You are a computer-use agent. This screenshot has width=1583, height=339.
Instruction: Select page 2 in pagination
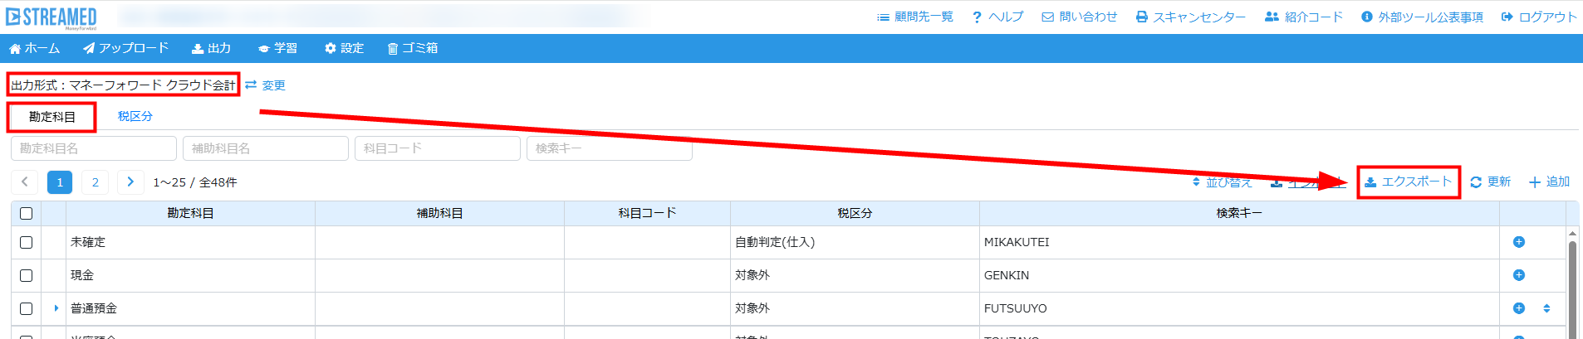tap(96, 182)
